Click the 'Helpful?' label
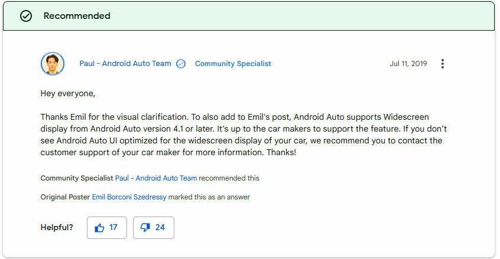 point(57,227)
